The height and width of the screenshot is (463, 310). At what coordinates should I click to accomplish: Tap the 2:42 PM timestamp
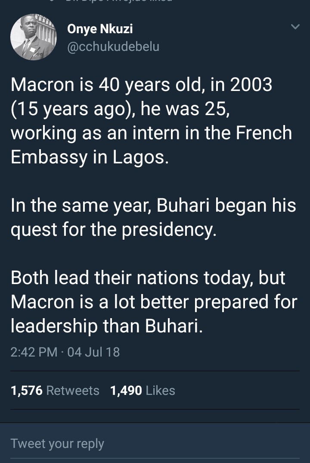pos(34,352)
